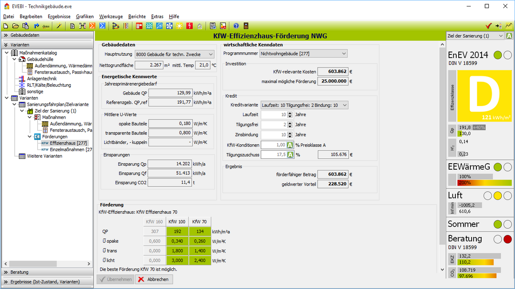515x289 pixels.
Task: Click the yellow efficiency class D tile
Action: pos(485,96)
